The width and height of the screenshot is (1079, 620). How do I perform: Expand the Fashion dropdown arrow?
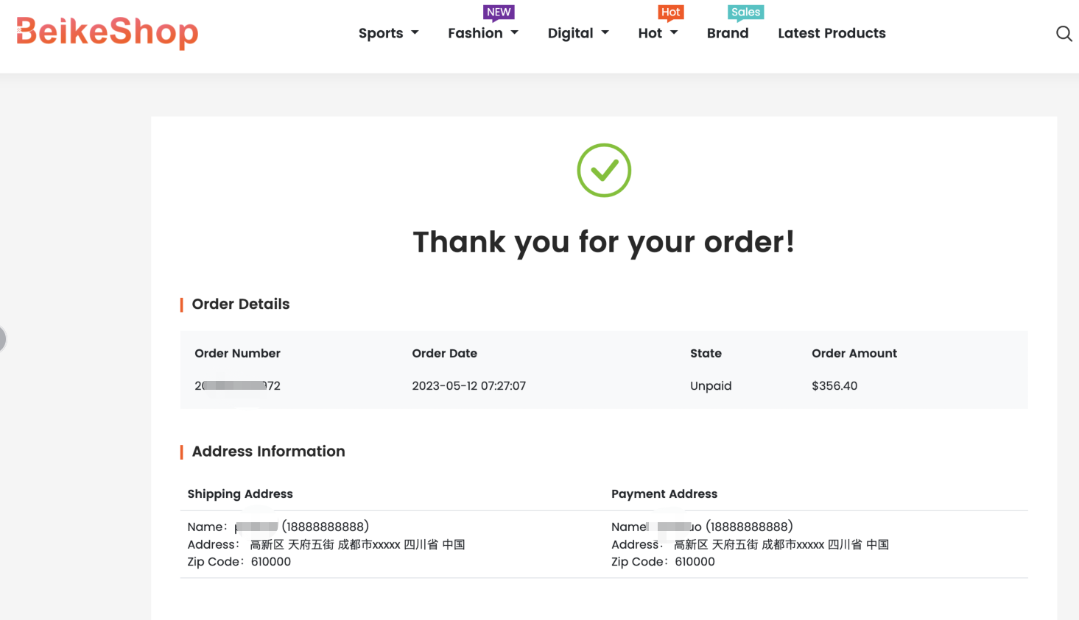pos(514,33)
